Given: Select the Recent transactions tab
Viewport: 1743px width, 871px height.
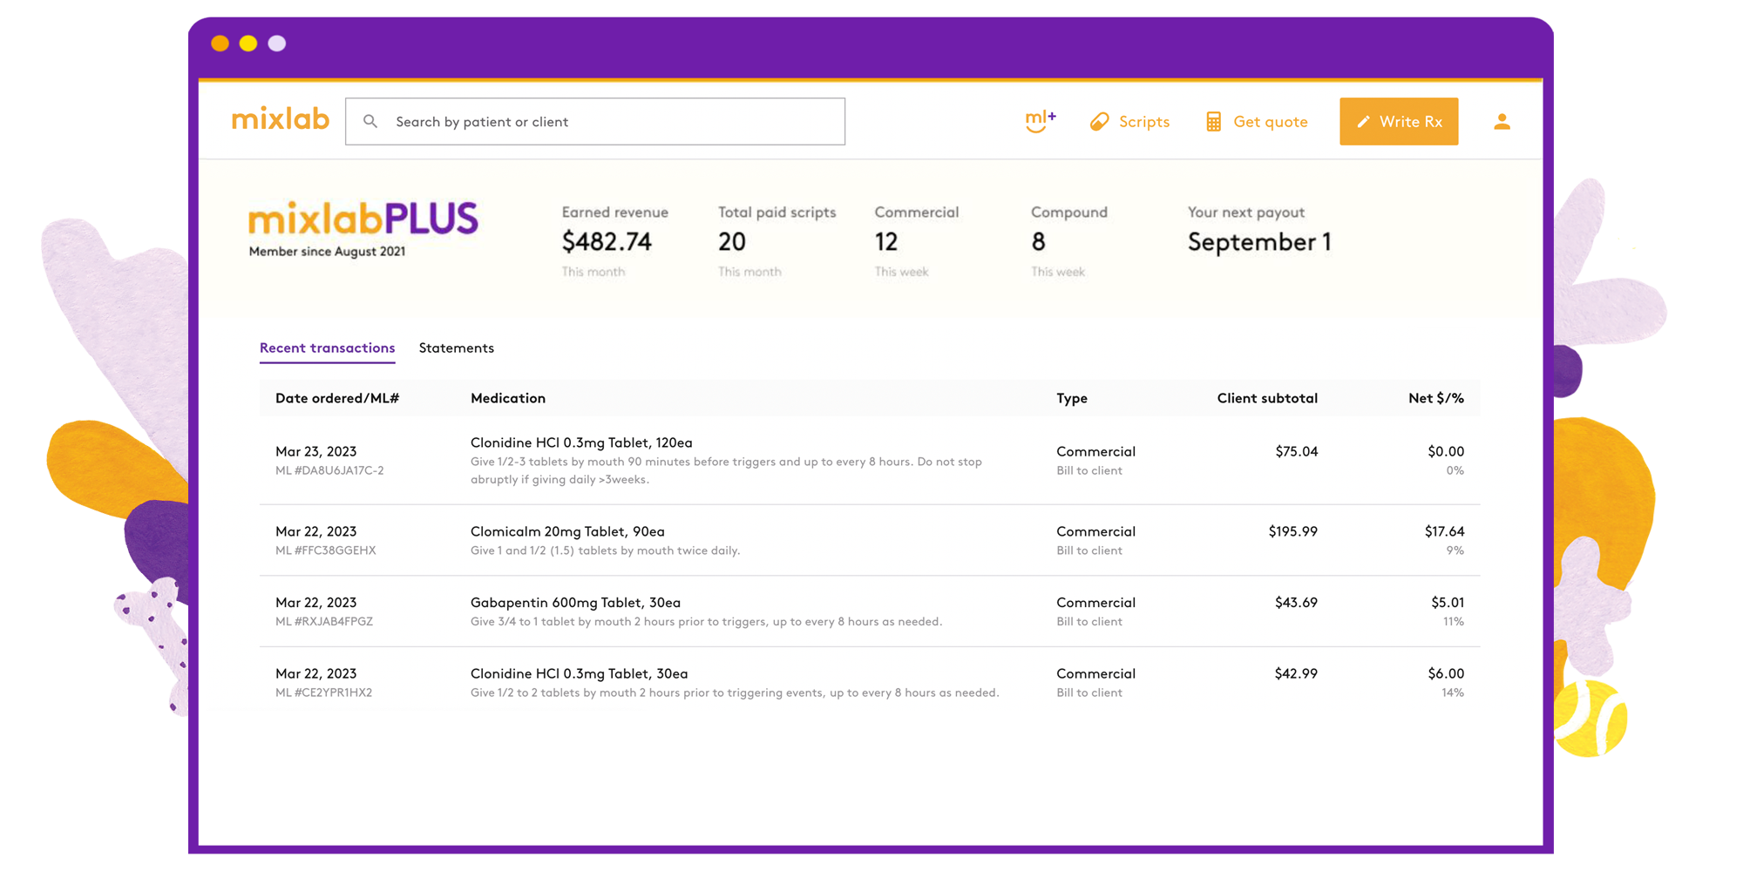Looking at the screenshot, I should tap(327, 348).
